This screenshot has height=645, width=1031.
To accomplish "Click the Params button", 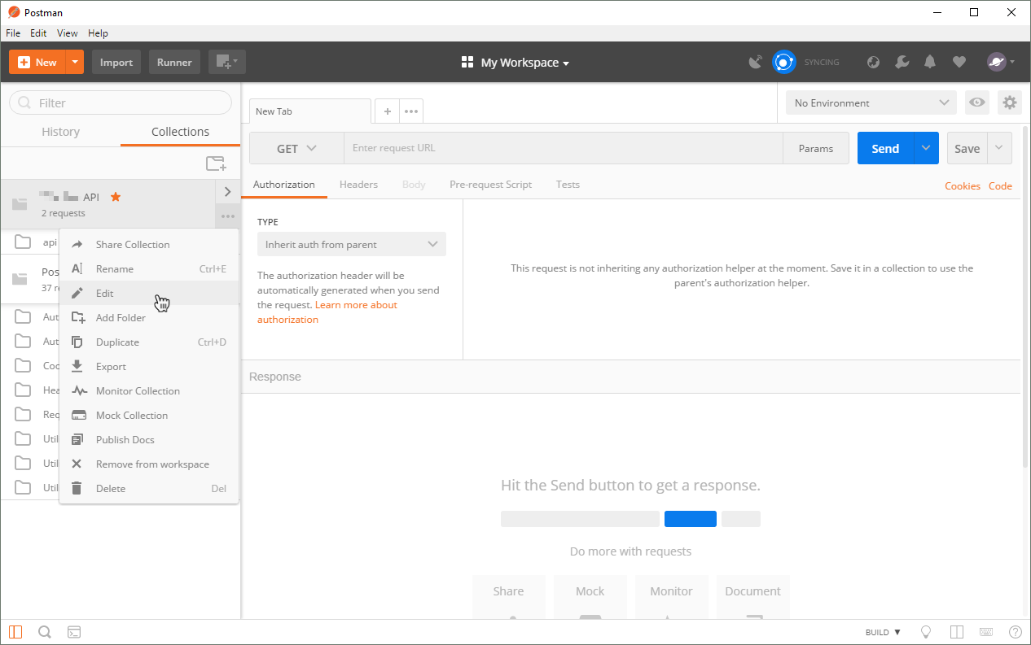I will 816,148.
